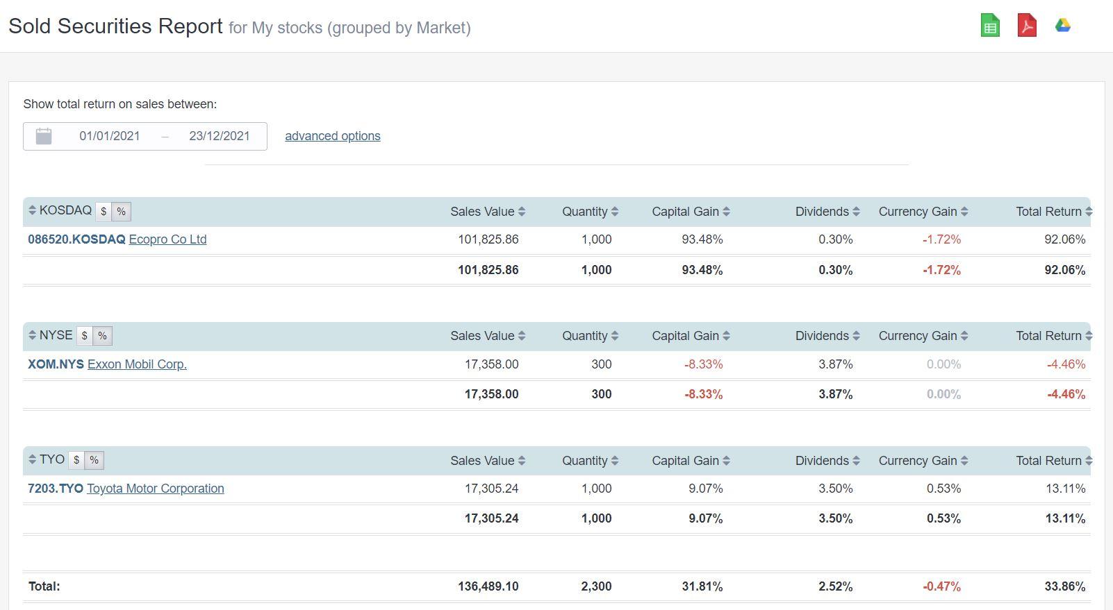
Task: Select Ecopro currency gain -1.72%
Action: [x=942, y=239]
